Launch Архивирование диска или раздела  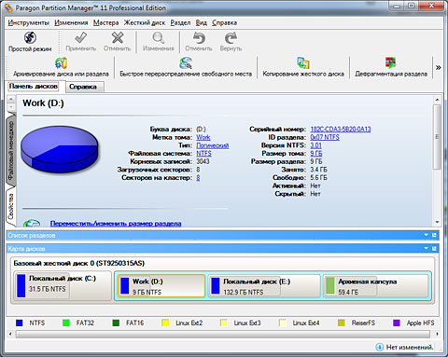61,67
